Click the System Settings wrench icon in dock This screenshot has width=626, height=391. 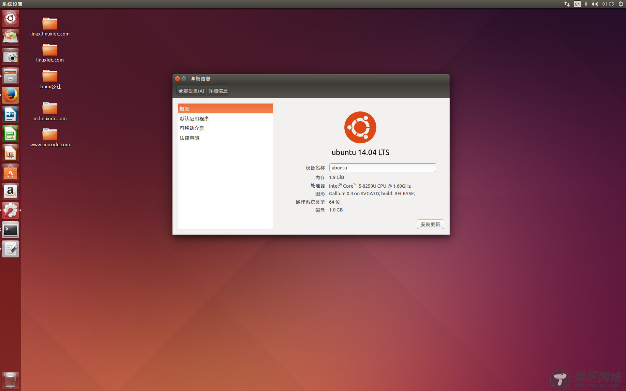pos(10,210)
